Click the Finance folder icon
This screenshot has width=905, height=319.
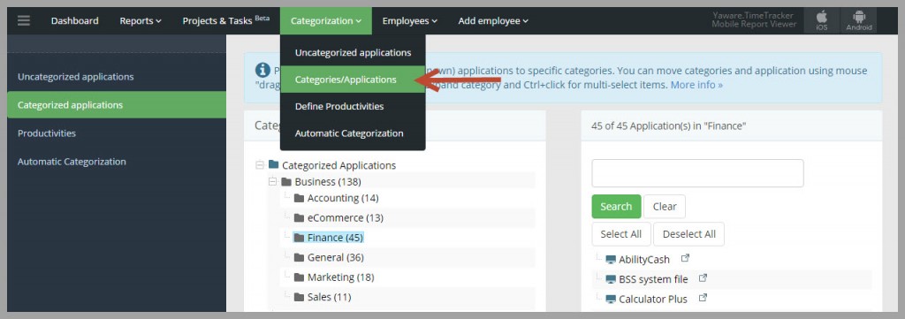[x=299, y=238]
